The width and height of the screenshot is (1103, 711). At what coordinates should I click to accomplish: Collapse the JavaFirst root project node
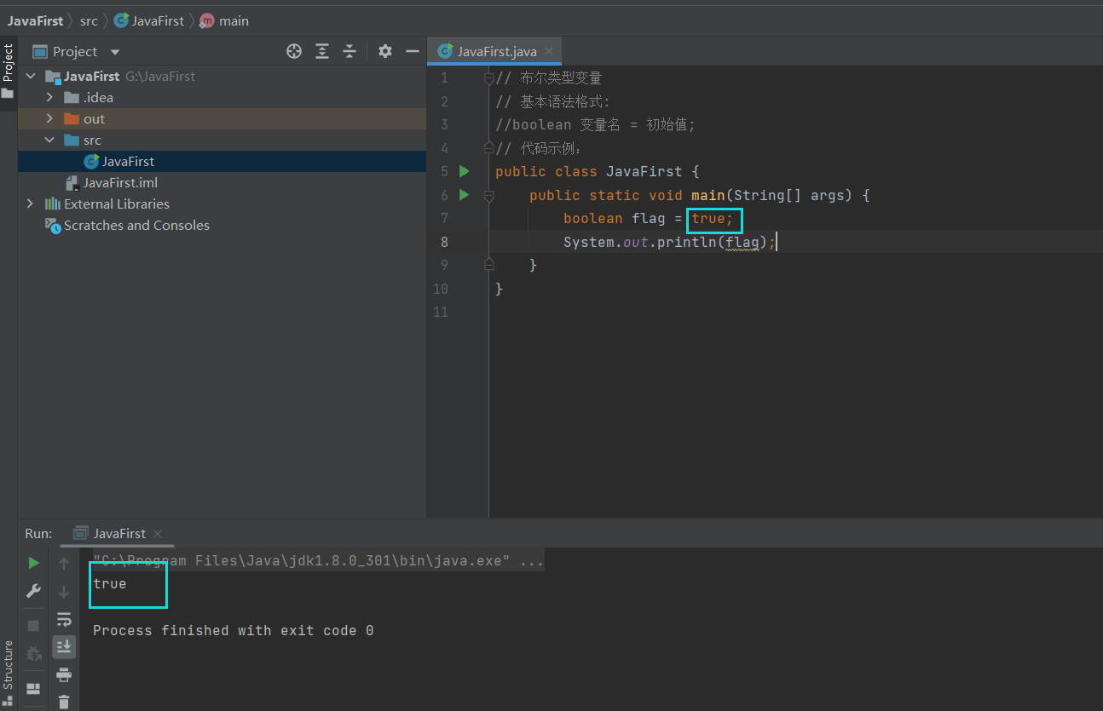pyautogui.click(x=32, y=76)
